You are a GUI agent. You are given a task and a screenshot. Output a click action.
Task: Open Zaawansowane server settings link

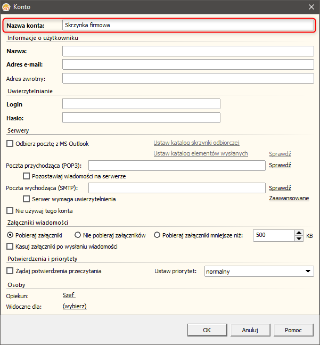tap(289, 198)
